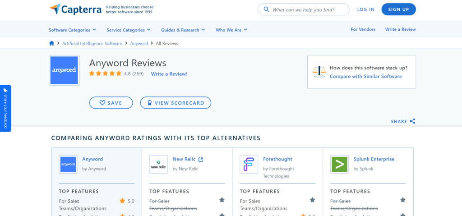This screenshot has height=216, width=462.
Task: Focus the 'What can we help you find?' search box
Action: point(304,9)
